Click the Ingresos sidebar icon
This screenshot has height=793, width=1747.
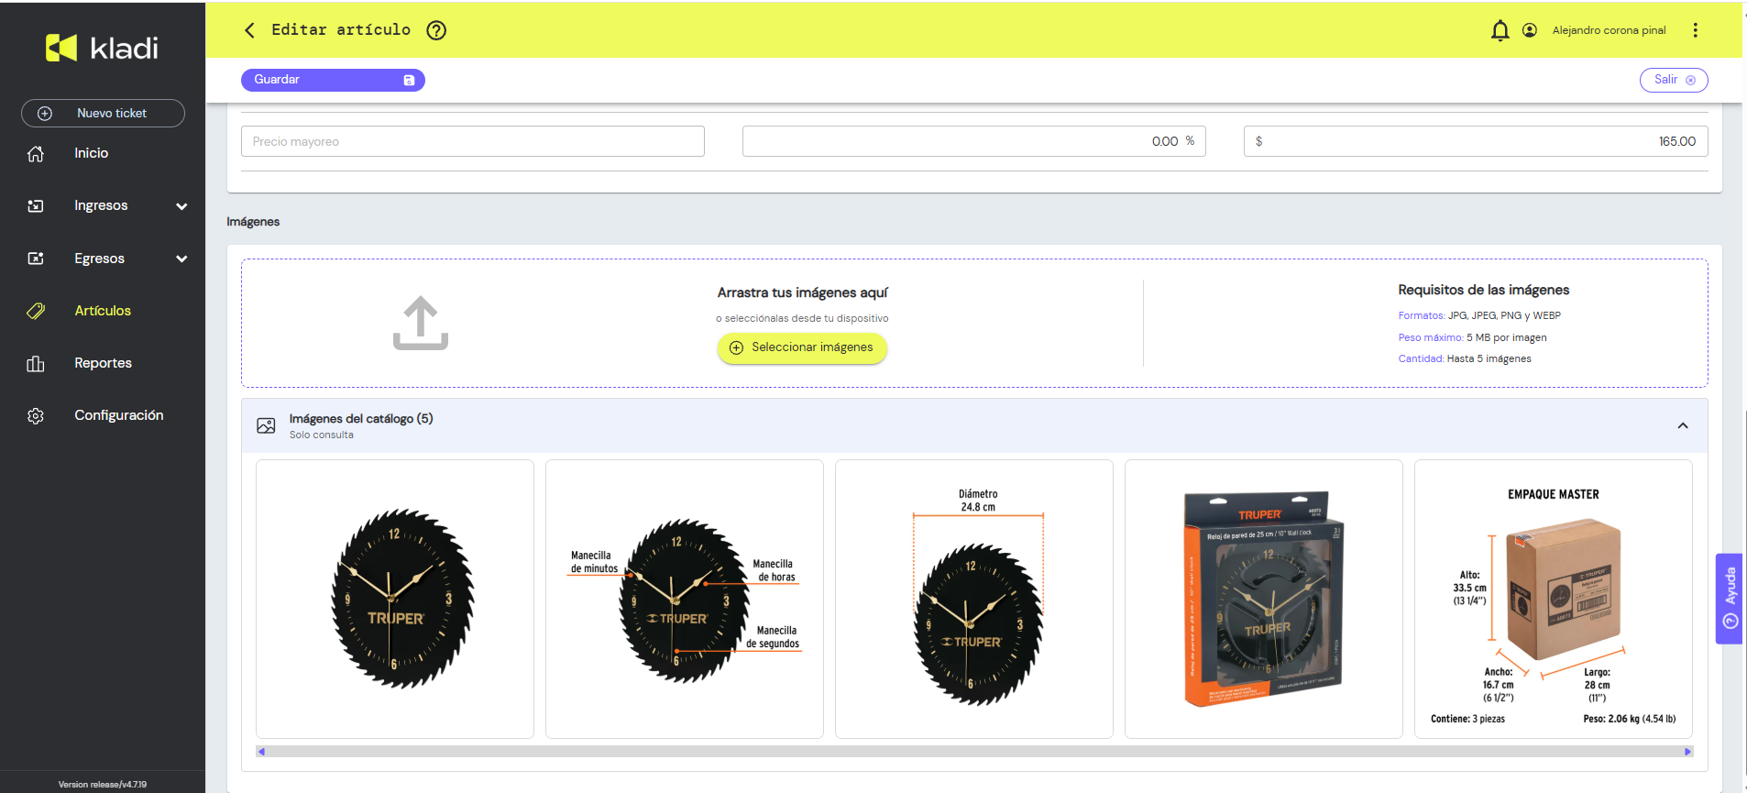point(36,205)
